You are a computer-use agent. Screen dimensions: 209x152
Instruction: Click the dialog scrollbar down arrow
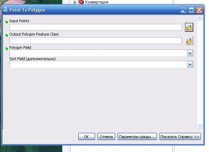[200, 126]
